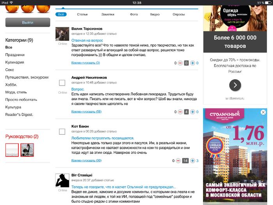
Task: Select the Кулинария category
Action: coord(15,62)
